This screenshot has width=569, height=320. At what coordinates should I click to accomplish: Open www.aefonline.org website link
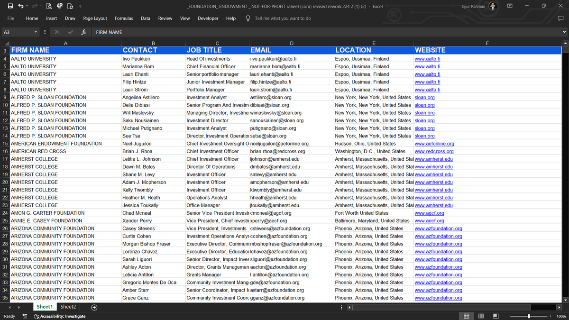click(434, 144)
